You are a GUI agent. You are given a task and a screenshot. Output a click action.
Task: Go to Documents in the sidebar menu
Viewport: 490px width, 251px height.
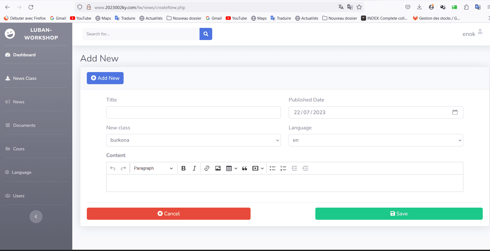coord(24,125)
